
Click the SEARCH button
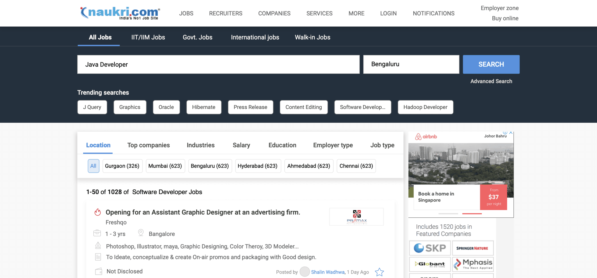pyautogui.click(x=491, y=64)
